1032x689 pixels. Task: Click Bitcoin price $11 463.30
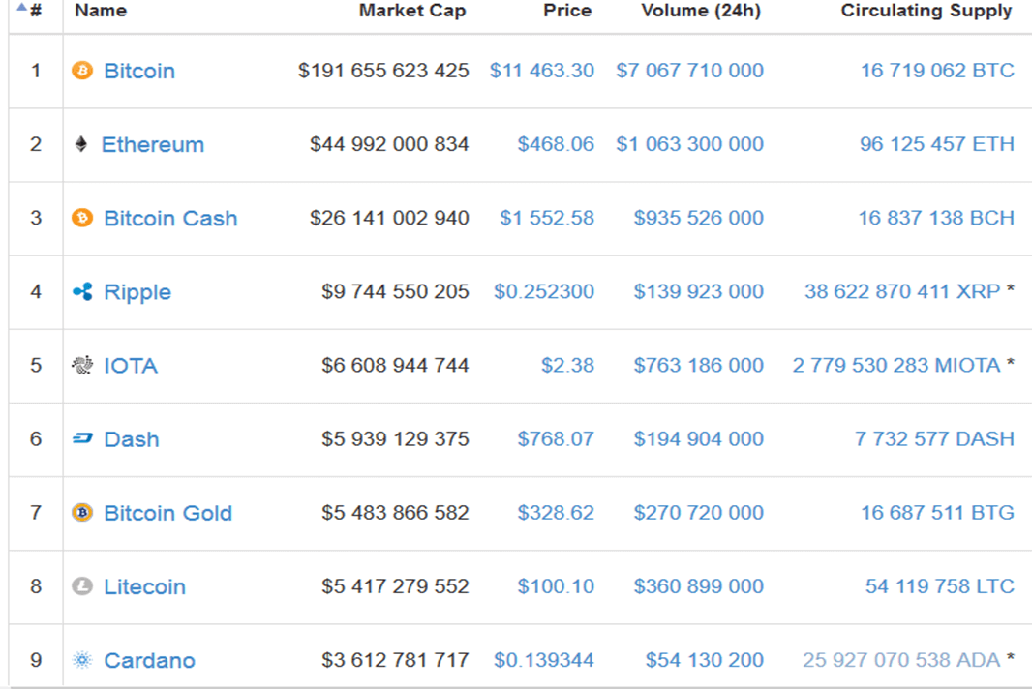(x=542, y=71)
